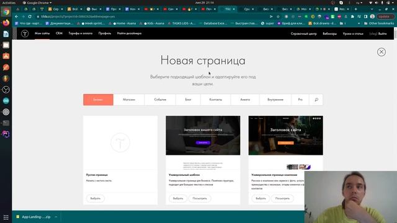Open the Документация bookmark

click(x=60, y=24)
